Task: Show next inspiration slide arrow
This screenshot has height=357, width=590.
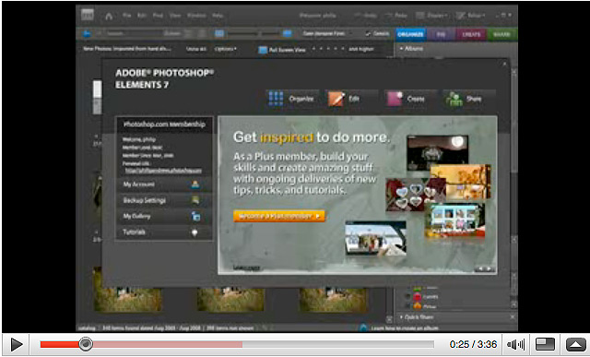Action: pos(489,268)
